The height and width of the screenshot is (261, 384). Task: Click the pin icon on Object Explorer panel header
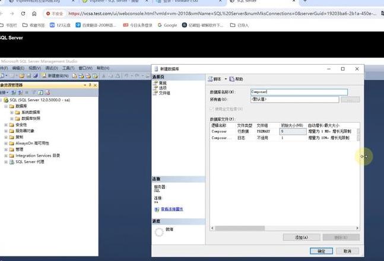[x=90, y=85]
